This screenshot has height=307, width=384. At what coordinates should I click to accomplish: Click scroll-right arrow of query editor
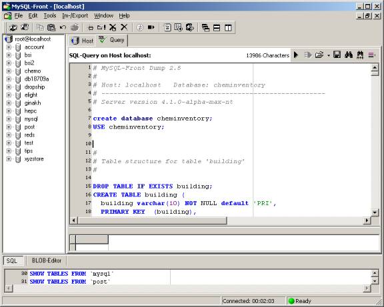[367, 220]
